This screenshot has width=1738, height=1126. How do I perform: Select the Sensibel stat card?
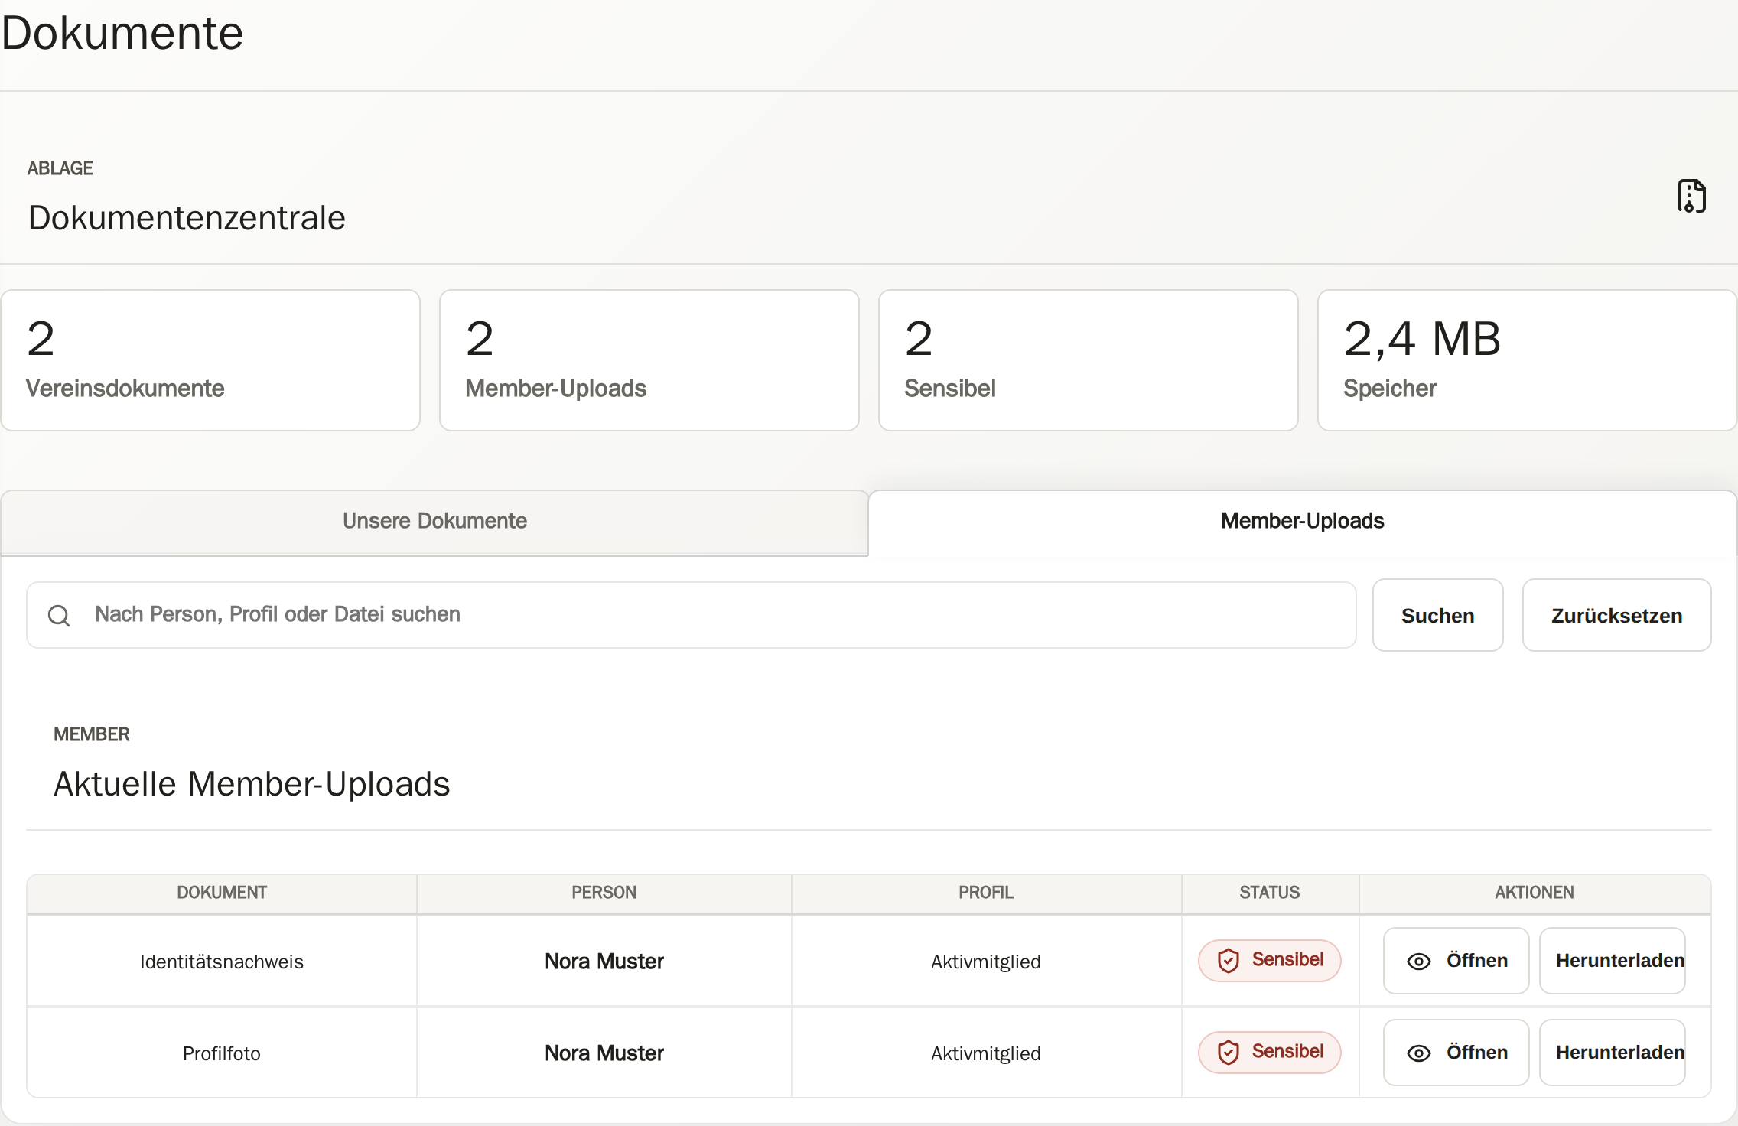(1089, 360)
